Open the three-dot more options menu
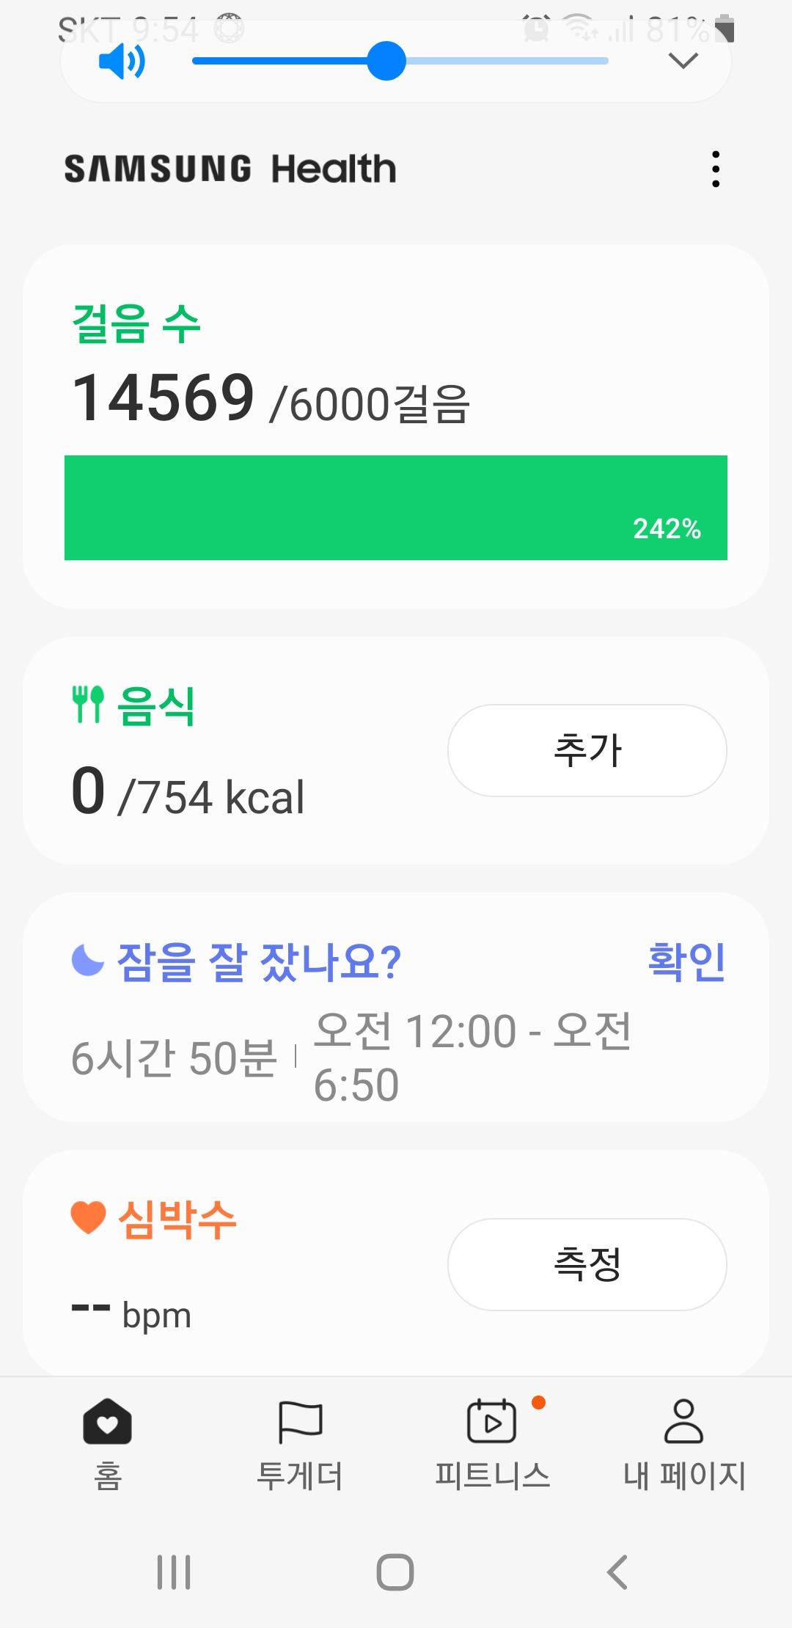The image size is (792, 1628). 716,169
